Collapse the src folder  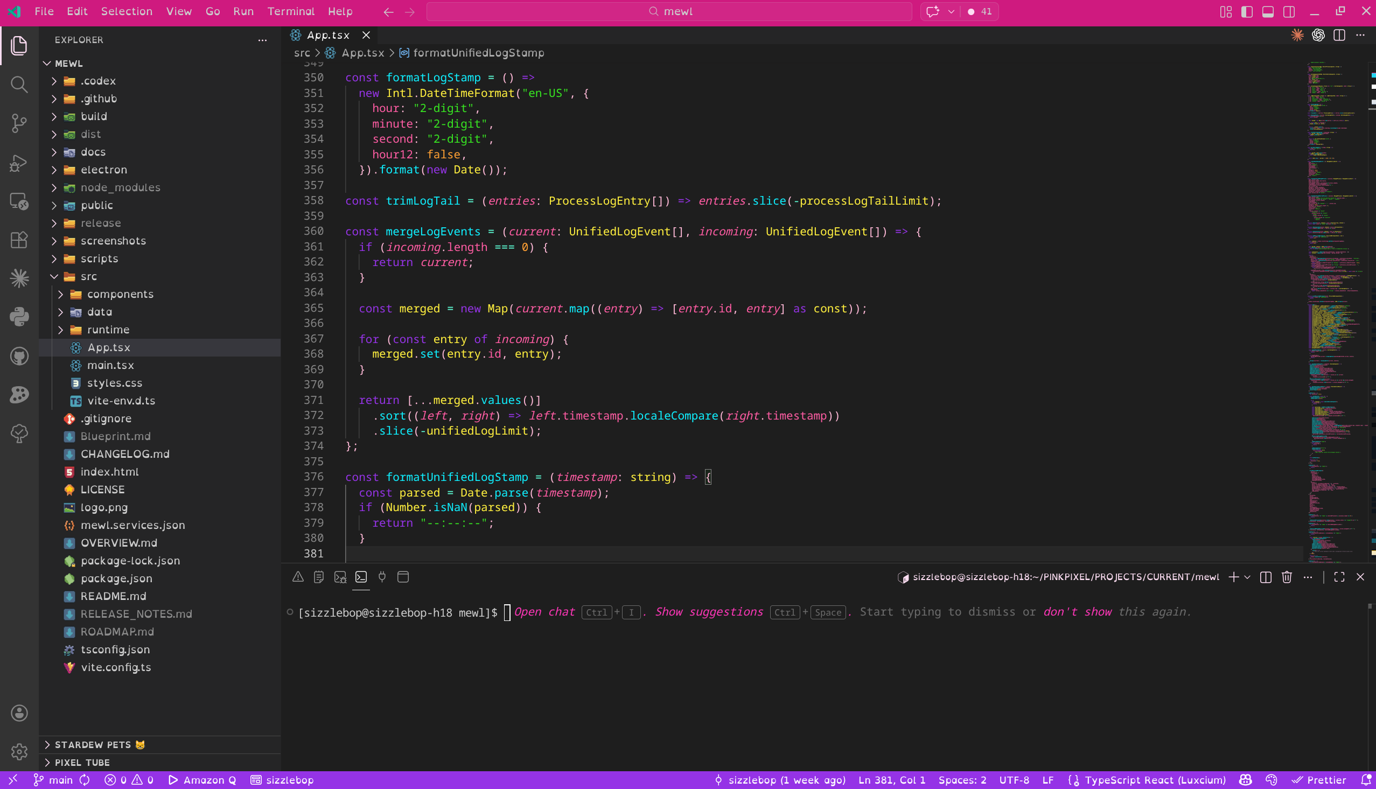88,276
